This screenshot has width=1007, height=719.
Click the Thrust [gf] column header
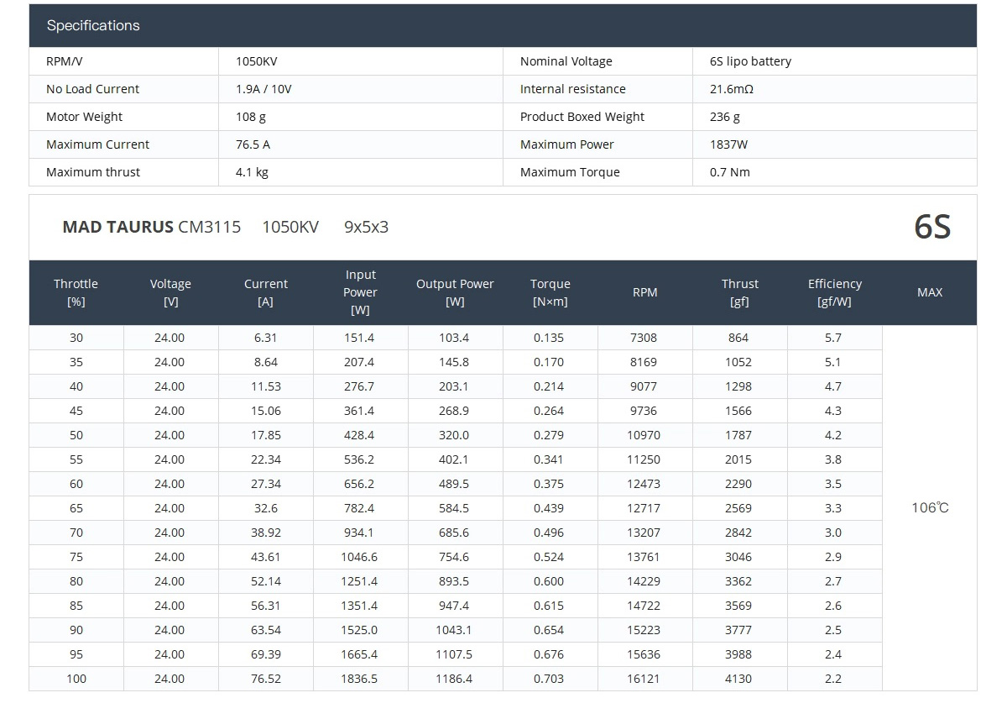pos(739,292)
